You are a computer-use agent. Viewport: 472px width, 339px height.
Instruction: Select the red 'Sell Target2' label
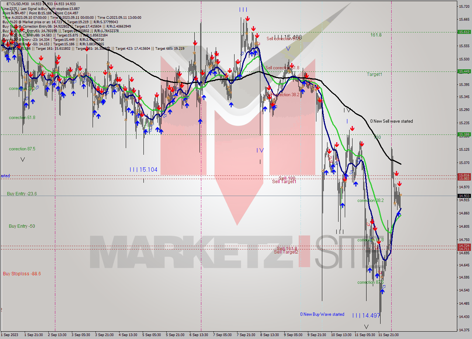point(286,252)
